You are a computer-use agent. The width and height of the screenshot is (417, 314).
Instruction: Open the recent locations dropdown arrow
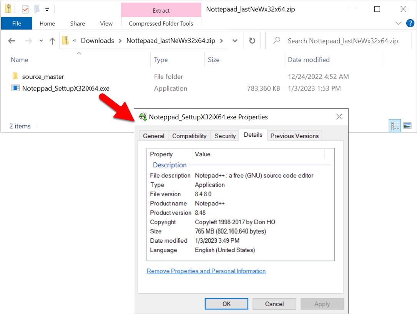(41, 41)
